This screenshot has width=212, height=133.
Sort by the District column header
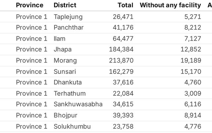(x=65, y=5)
